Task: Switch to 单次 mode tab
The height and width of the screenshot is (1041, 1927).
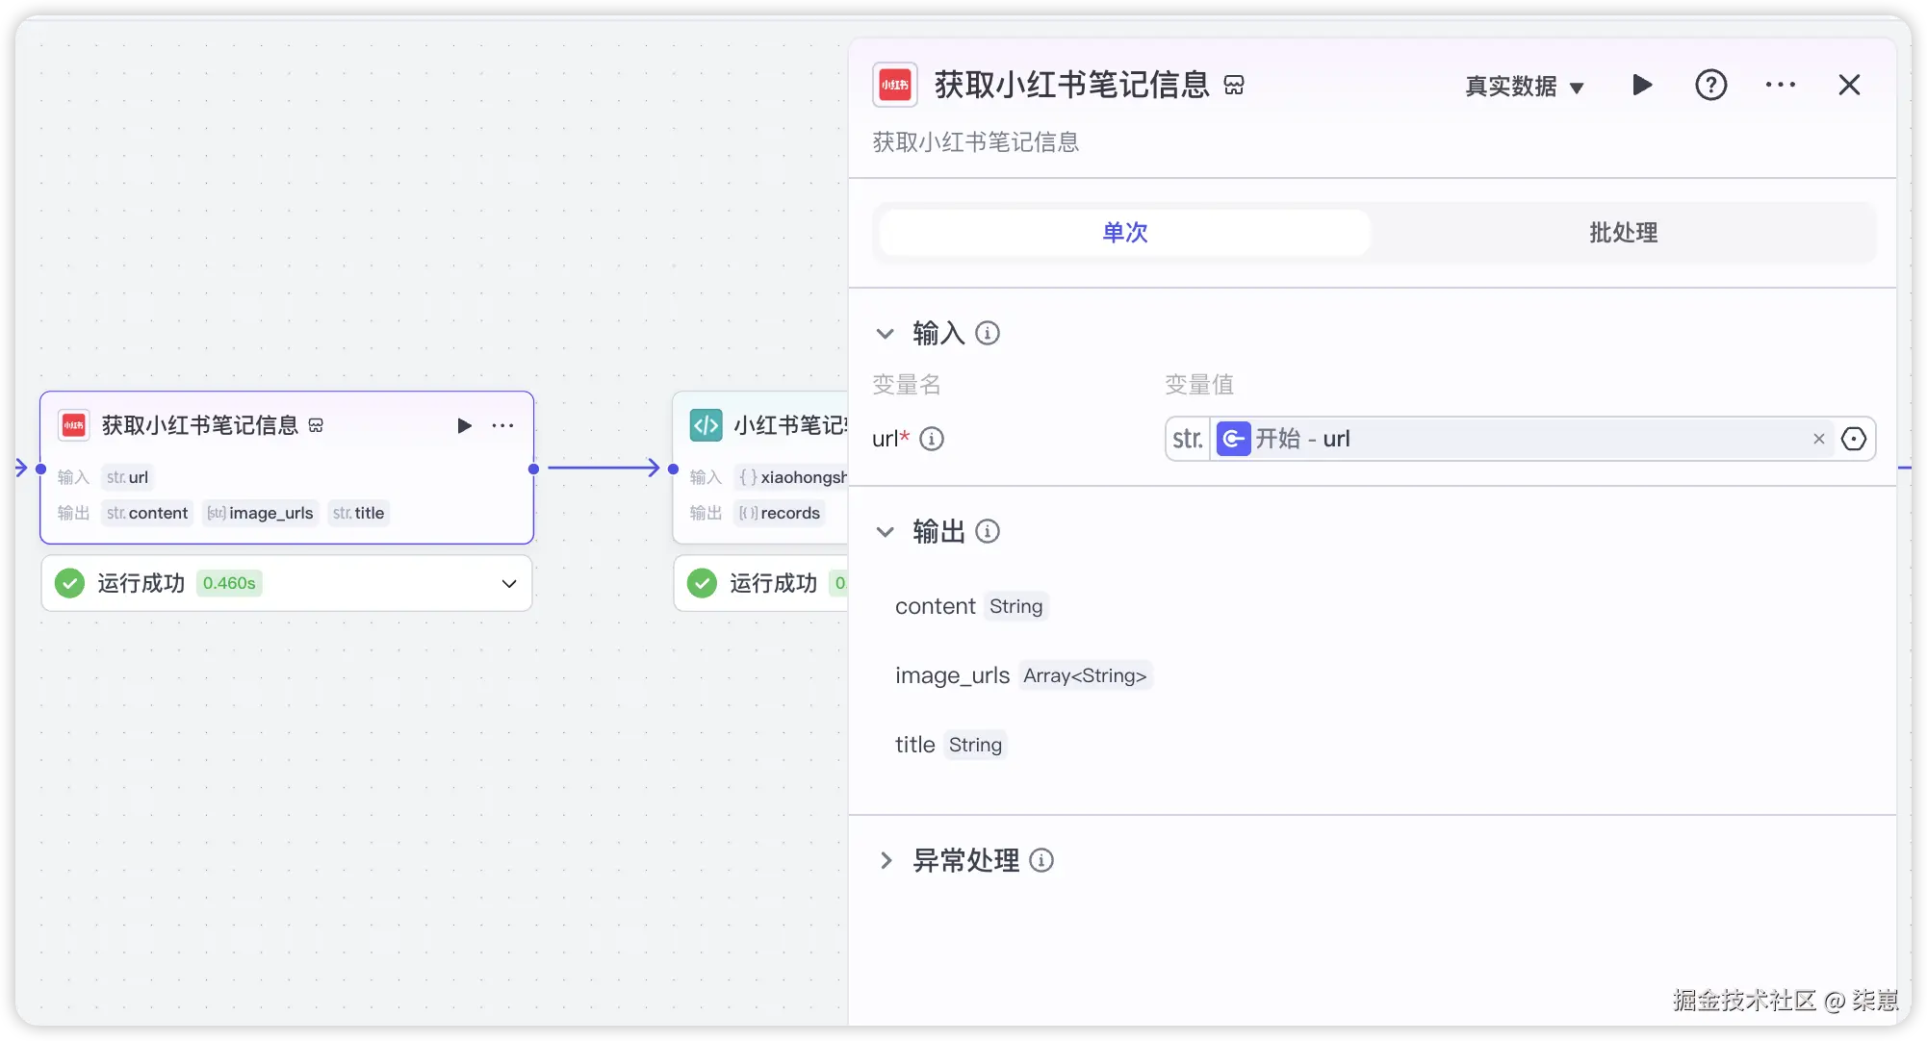Action: pyautogui.click(x=1124, y=232)
